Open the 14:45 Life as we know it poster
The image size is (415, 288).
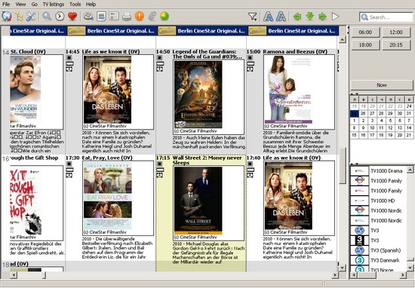[x=107, y=90]
